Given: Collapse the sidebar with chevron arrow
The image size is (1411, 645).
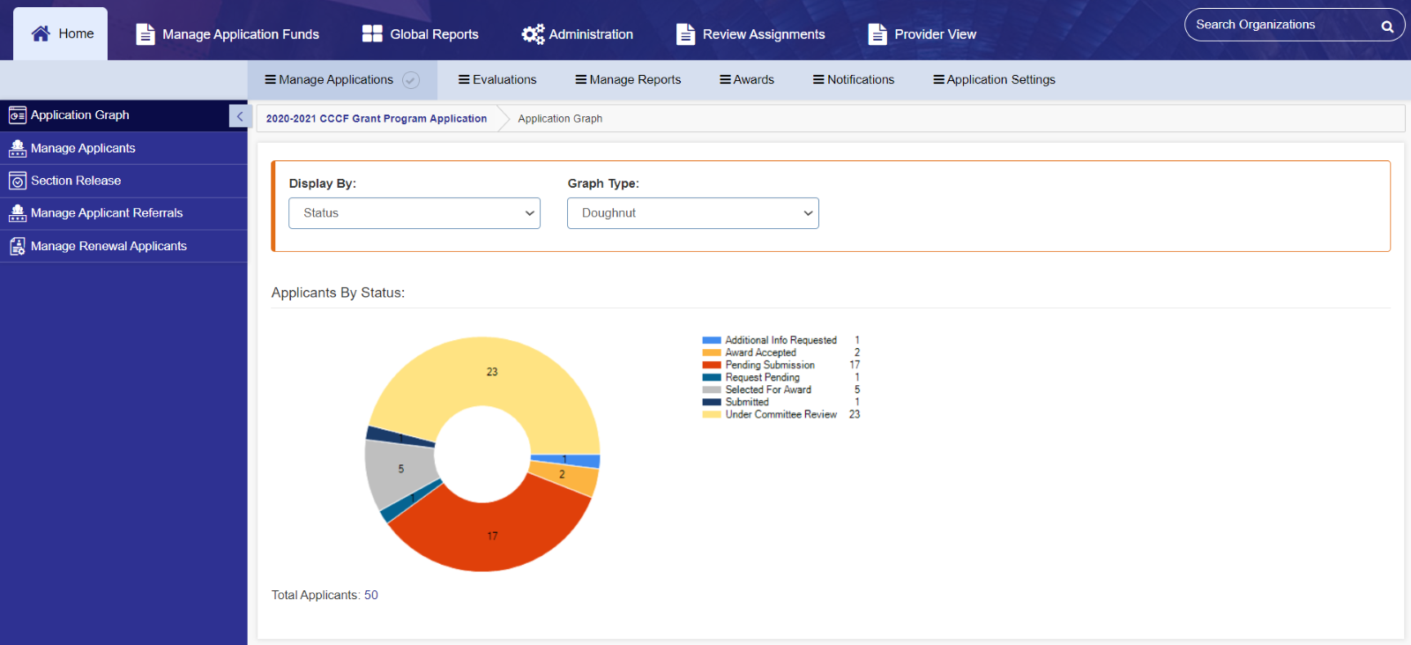Looking at the screenshot, I should pos(240,116).
